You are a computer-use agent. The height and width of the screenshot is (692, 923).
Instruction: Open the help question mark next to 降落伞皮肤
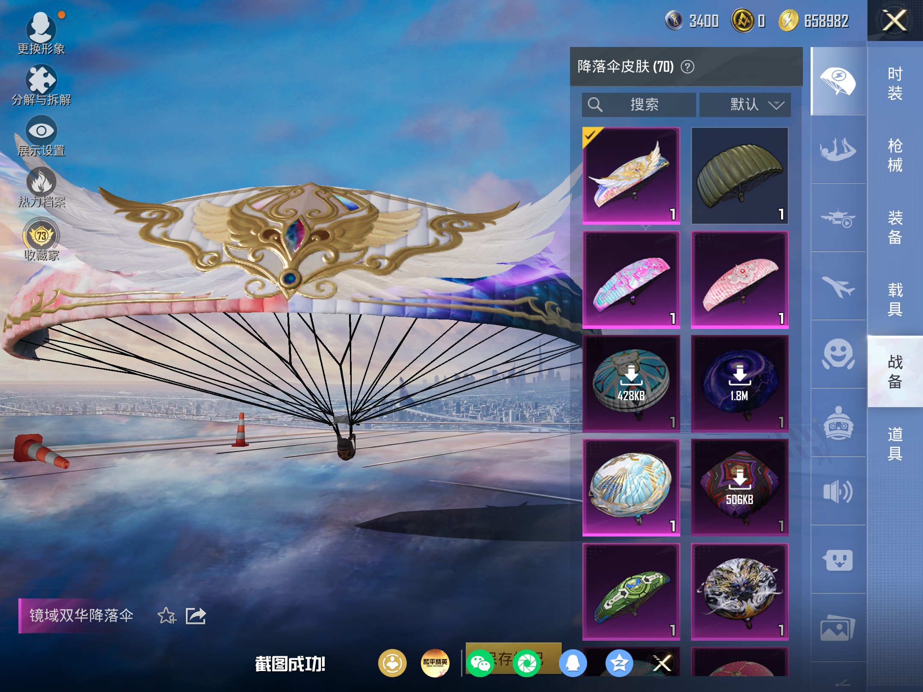tap(687, 67)
